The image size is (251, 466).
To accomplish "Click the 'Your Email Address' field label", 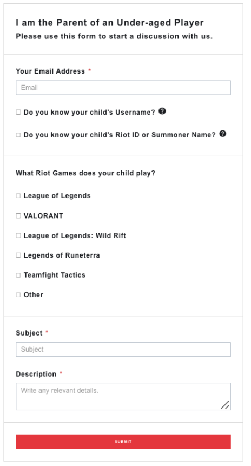I will [50, 71].
